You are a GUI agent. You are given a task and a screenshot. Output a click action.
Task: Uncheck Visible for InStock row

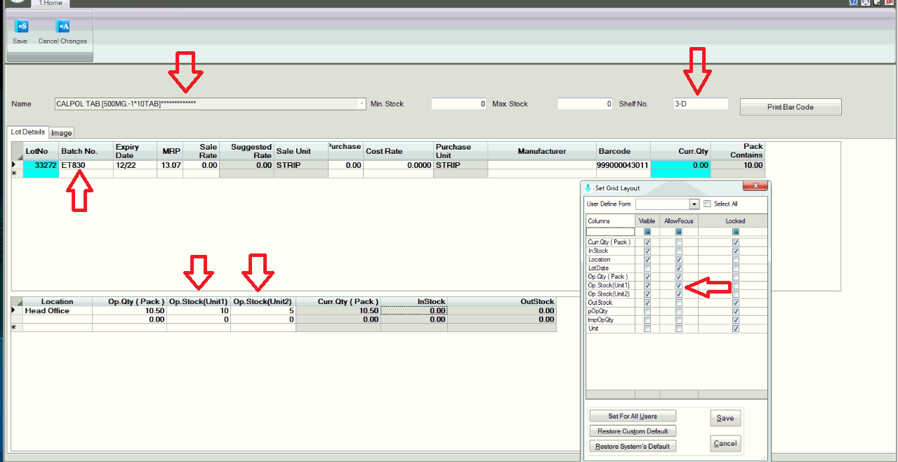(647, 251)
